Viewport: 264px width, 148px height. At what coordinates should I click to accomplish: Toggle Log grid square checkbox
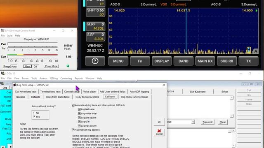(x=79, y=118)
